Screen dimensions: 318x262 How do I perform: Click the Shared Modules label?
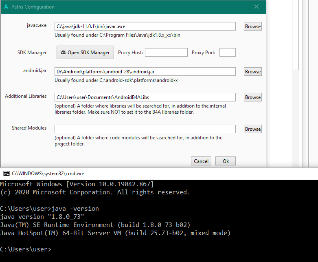tap(29, 128)
